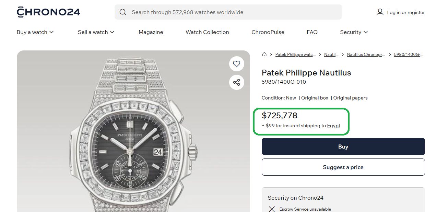Click Log in or register
The image size is (448, 212).
pyautogui.click(x=406, y=12)
